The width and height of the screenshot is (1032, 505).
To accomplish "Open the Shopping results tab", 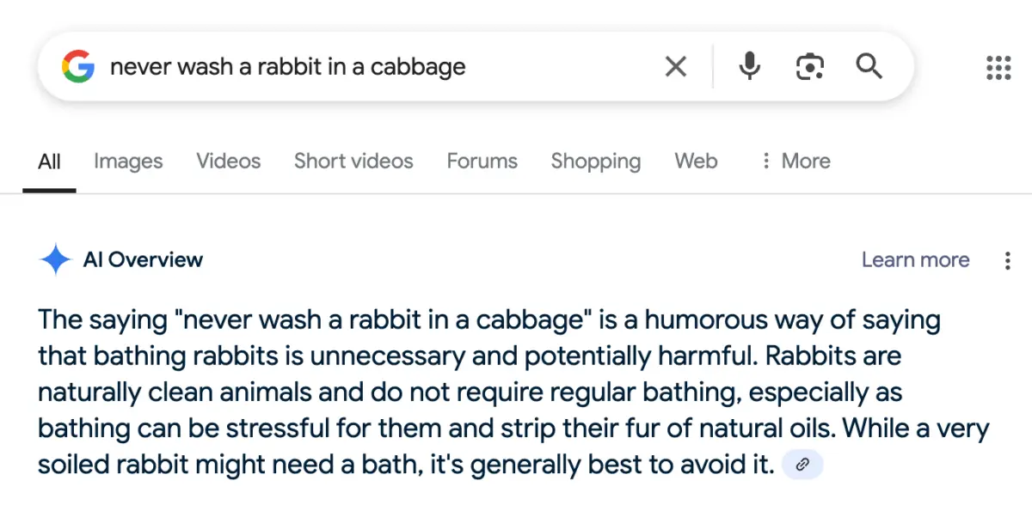I will 595,161.
